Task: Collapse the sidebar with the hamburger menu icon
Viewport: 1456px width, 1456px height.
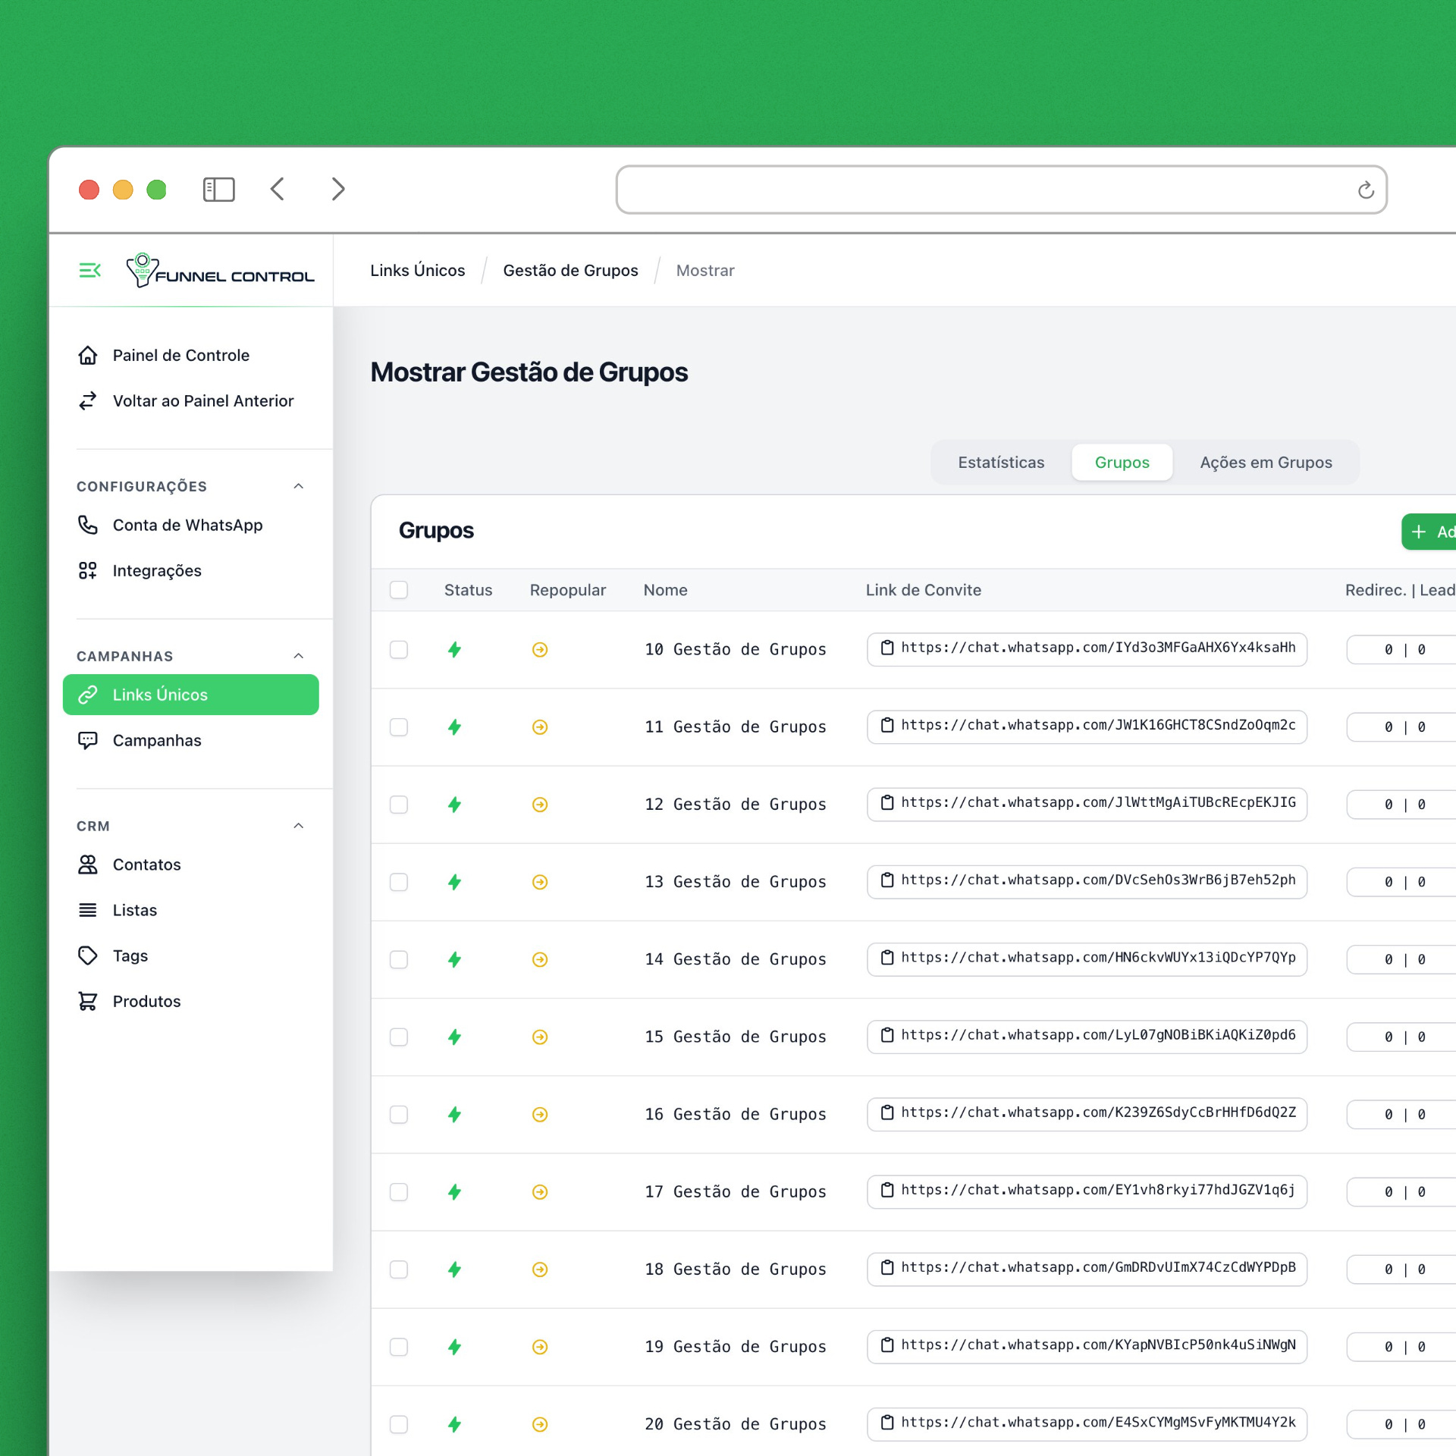Action: (89, 270)
